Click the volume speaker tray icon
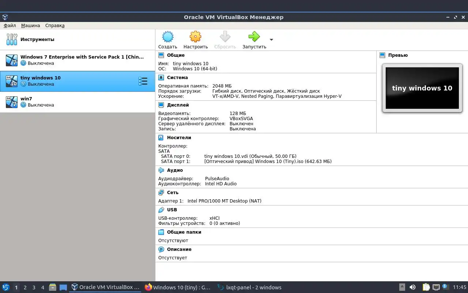 (412, 288)
